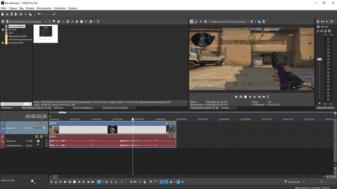Copy snapshot to clipboard in preview toolbar
This screenshot has height=189, width=337.
(x=259, y=22)
